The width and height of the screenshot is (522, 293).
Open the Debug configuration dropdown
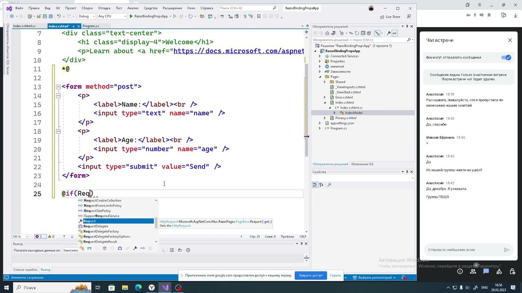[86, 16]
